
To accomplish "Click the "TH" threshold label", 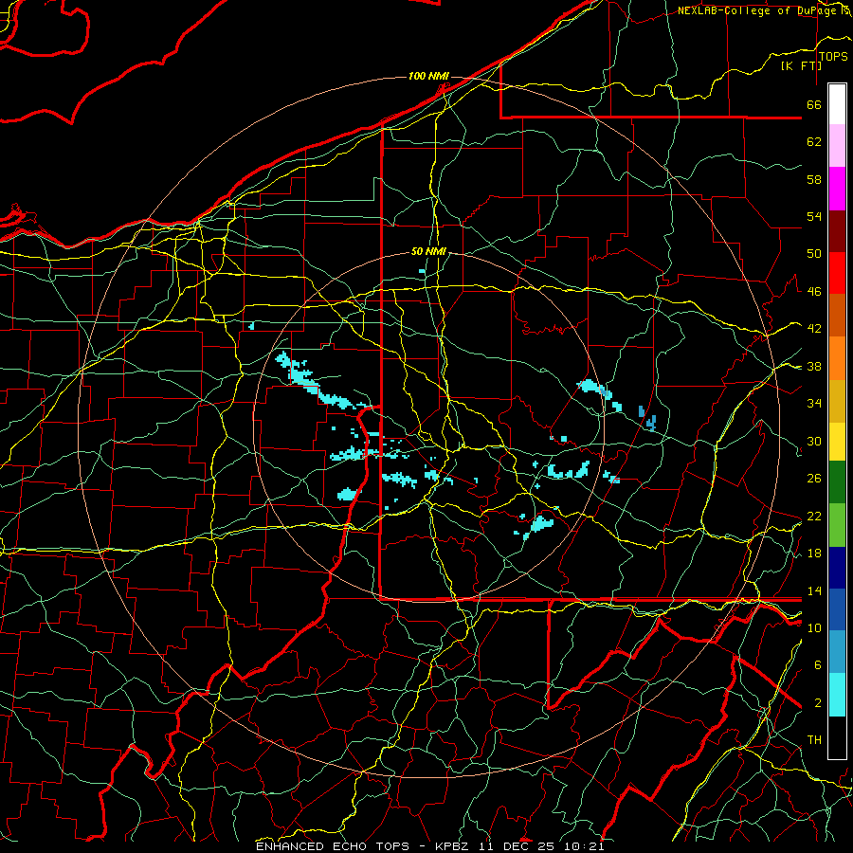I will (x=814, y=740).
